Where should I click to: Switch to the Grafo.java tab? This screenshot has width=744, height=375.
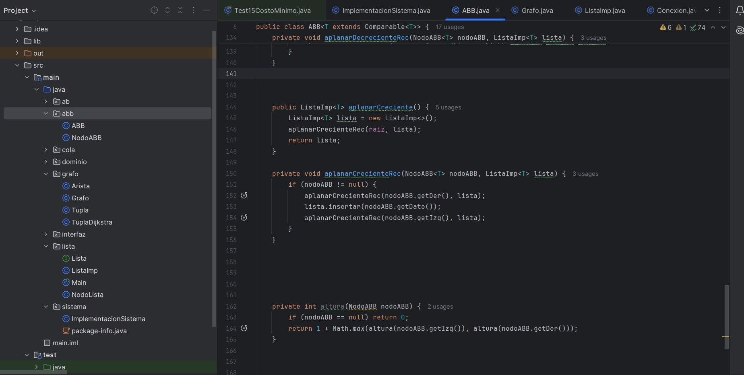point(532,10)
